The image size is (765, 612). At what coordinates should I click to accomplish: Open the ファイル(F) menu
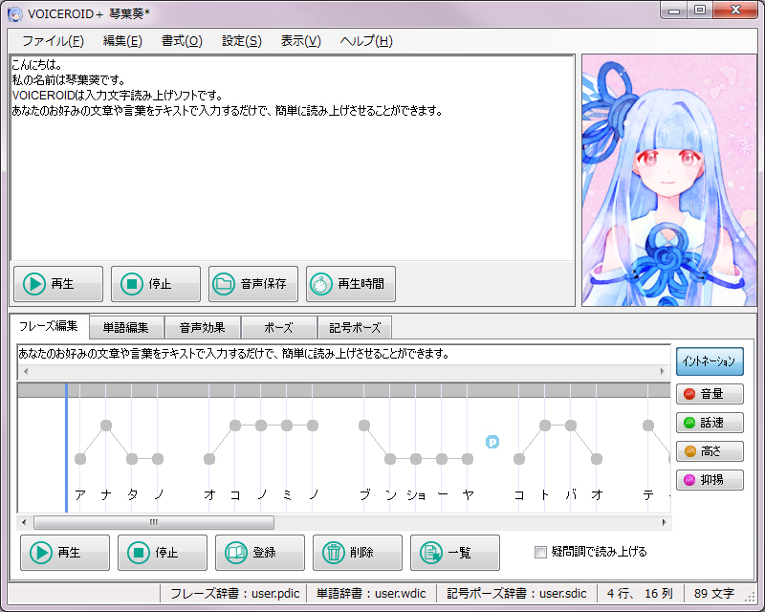tap(53, 41)
